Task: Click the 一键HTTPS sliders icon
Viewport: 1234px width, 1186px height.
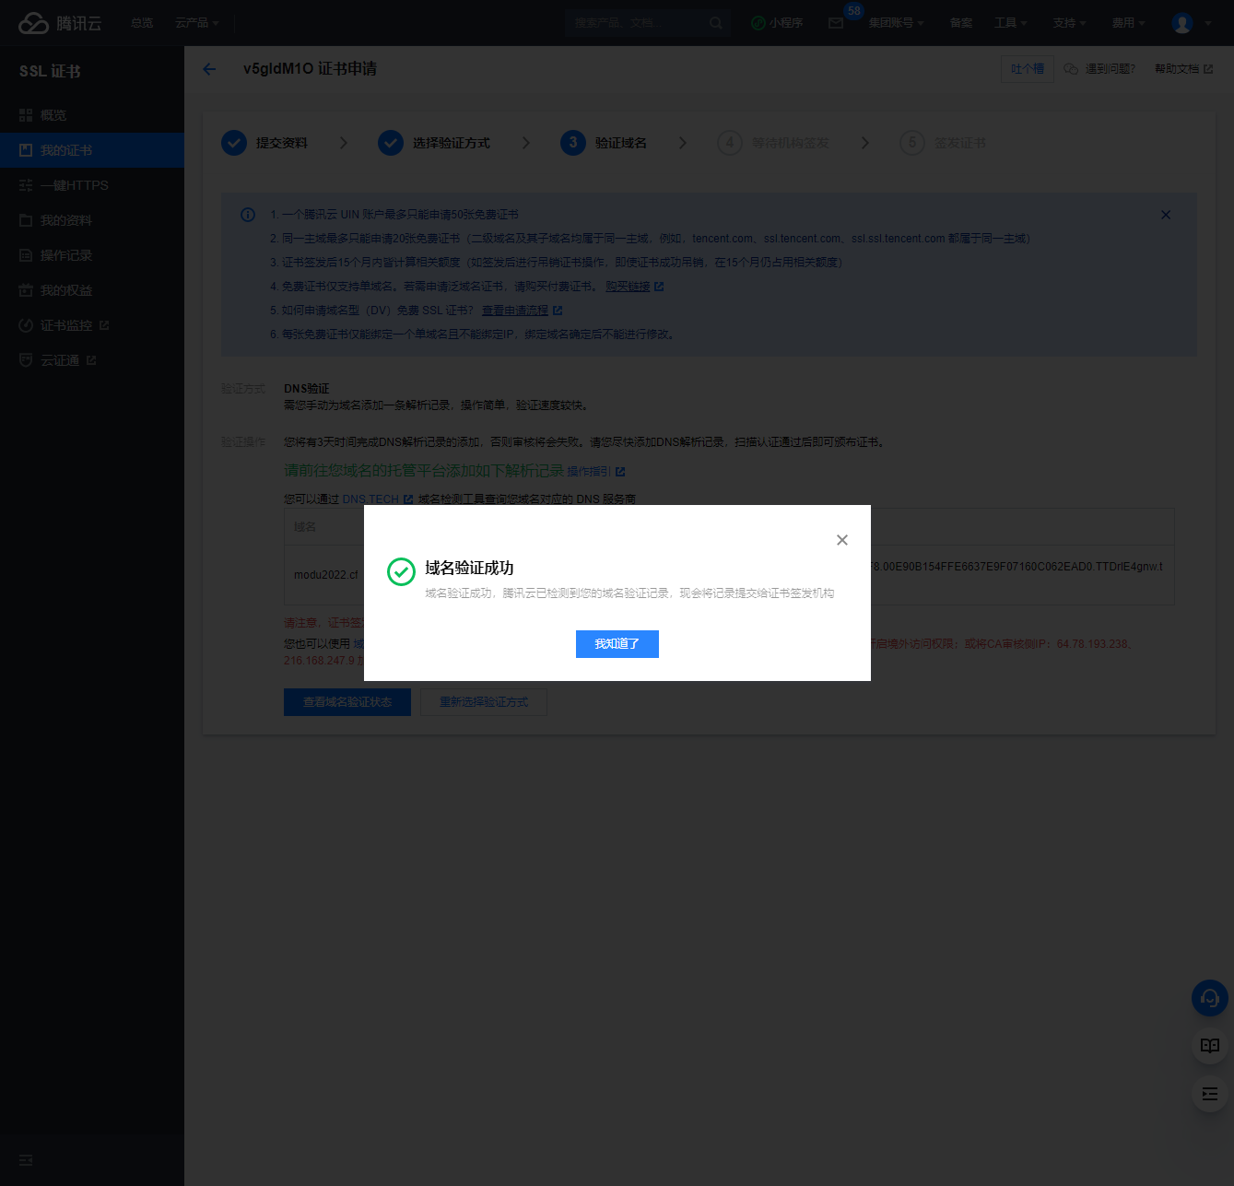Action: pos(26,185)
